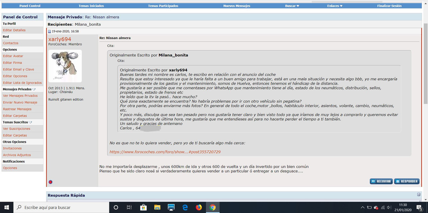
Task: Open Nuevos Mensajes in top navigation
Action: [x=237, y=6]
